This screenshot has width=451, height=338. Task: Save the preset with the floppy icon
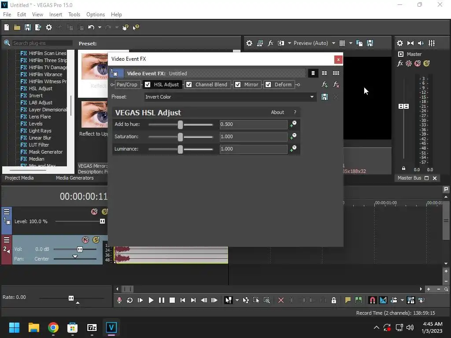coord(325,97)
